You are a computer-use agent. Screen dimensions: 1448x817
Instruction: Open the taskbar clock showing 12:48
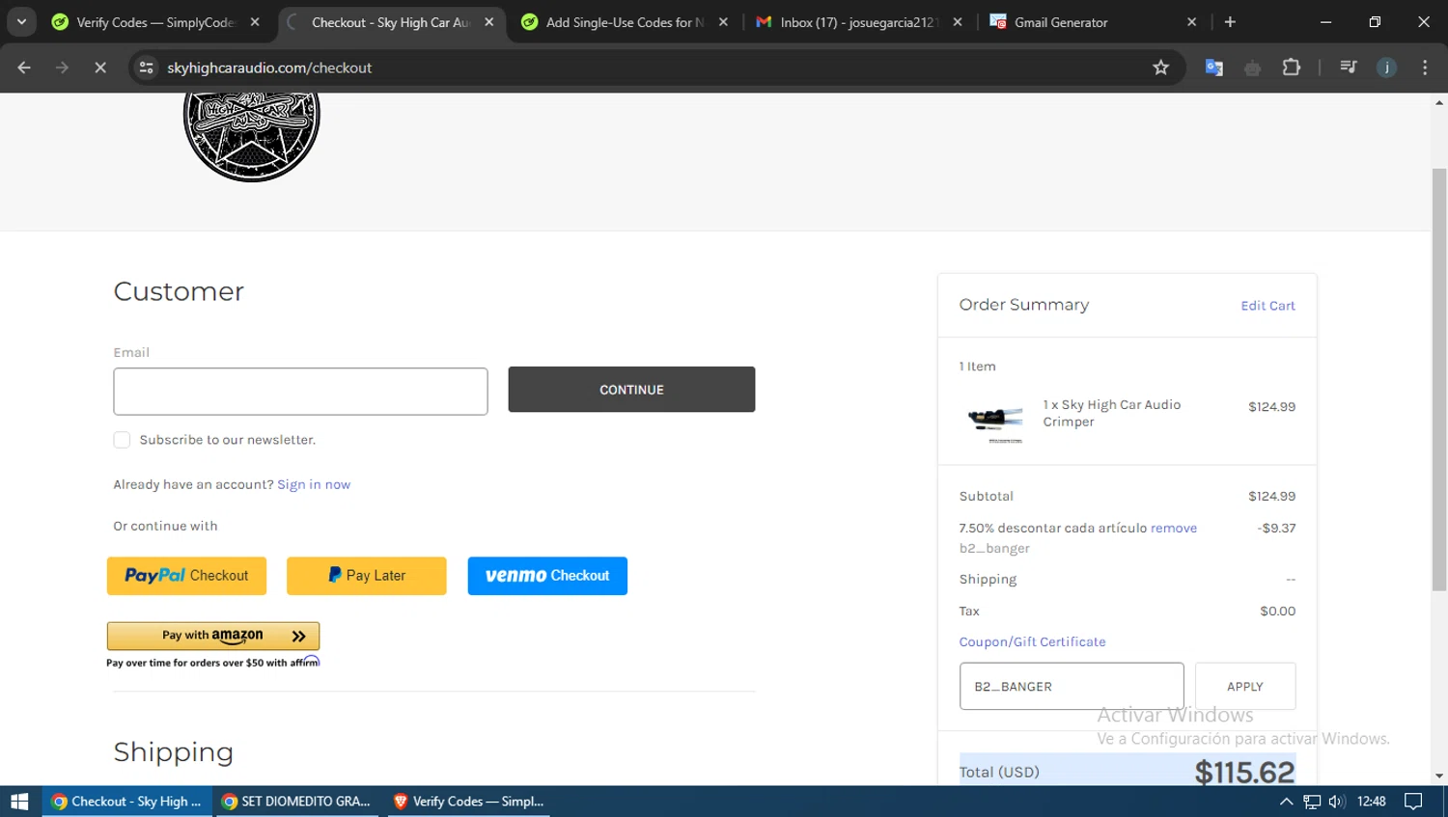click(x=1372, y=802)
